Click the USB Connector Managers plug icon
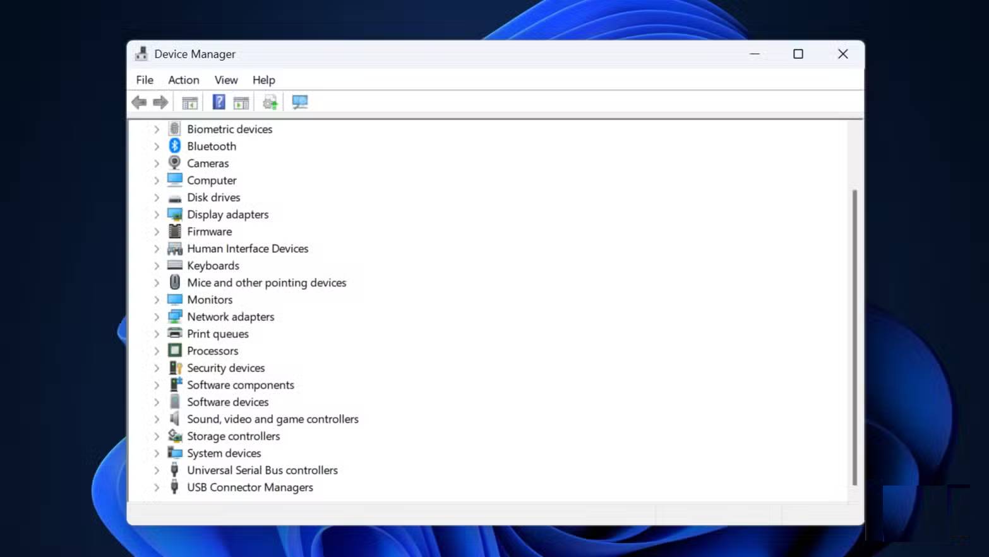This screenshot has height=557, width=989. 175,487
